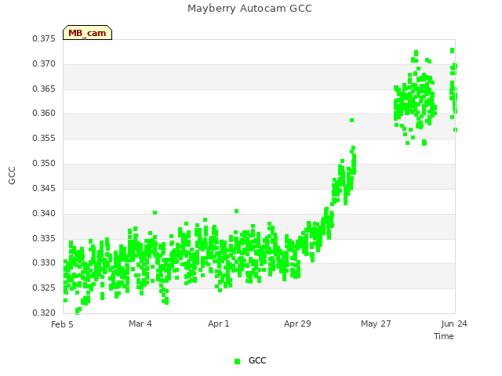502x376 pixels.
Task: Click the green GCC legend swatch
Action: (x=237, y=361)
